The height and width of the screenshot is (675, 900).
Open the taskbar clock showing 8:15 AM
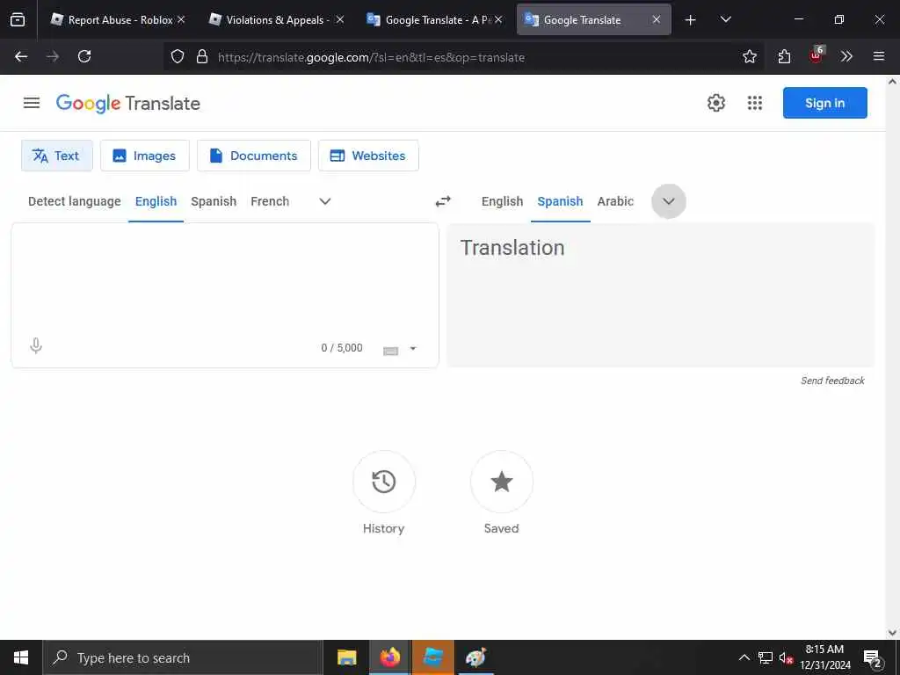click(x=825, y=657)
